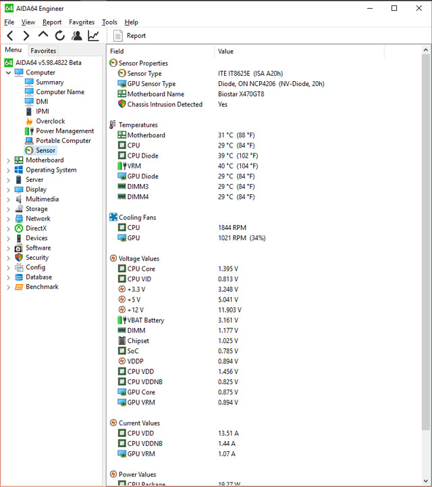The width and height of the screenshot is (432, 487).
Task: Open the File menu
Action: coord(9,22)
